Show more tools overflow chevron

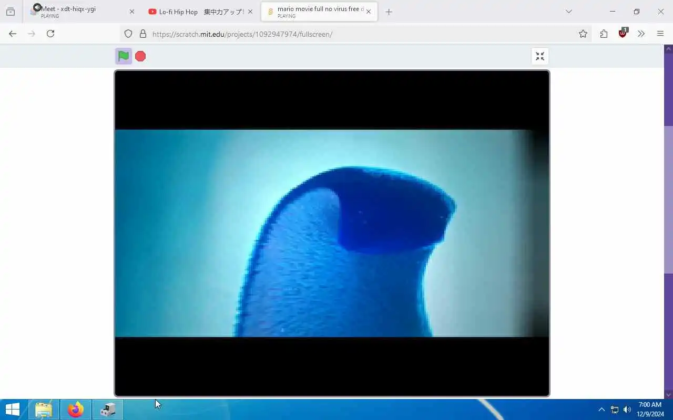(x=641, y=34)
